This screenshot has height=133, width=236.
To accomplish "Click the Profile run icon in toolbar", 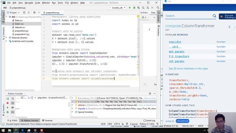I will coord(143,8).
